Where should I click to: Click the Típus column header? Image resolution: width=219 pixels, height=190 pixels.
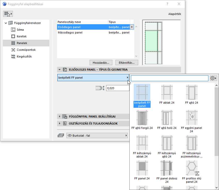119,22
